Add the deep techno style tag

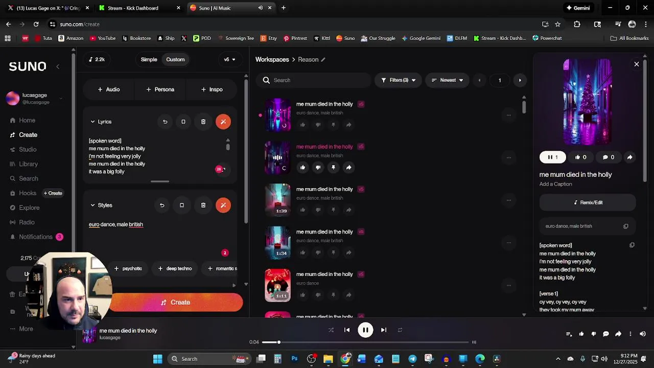pyautogui.click(x=175, y=268)
